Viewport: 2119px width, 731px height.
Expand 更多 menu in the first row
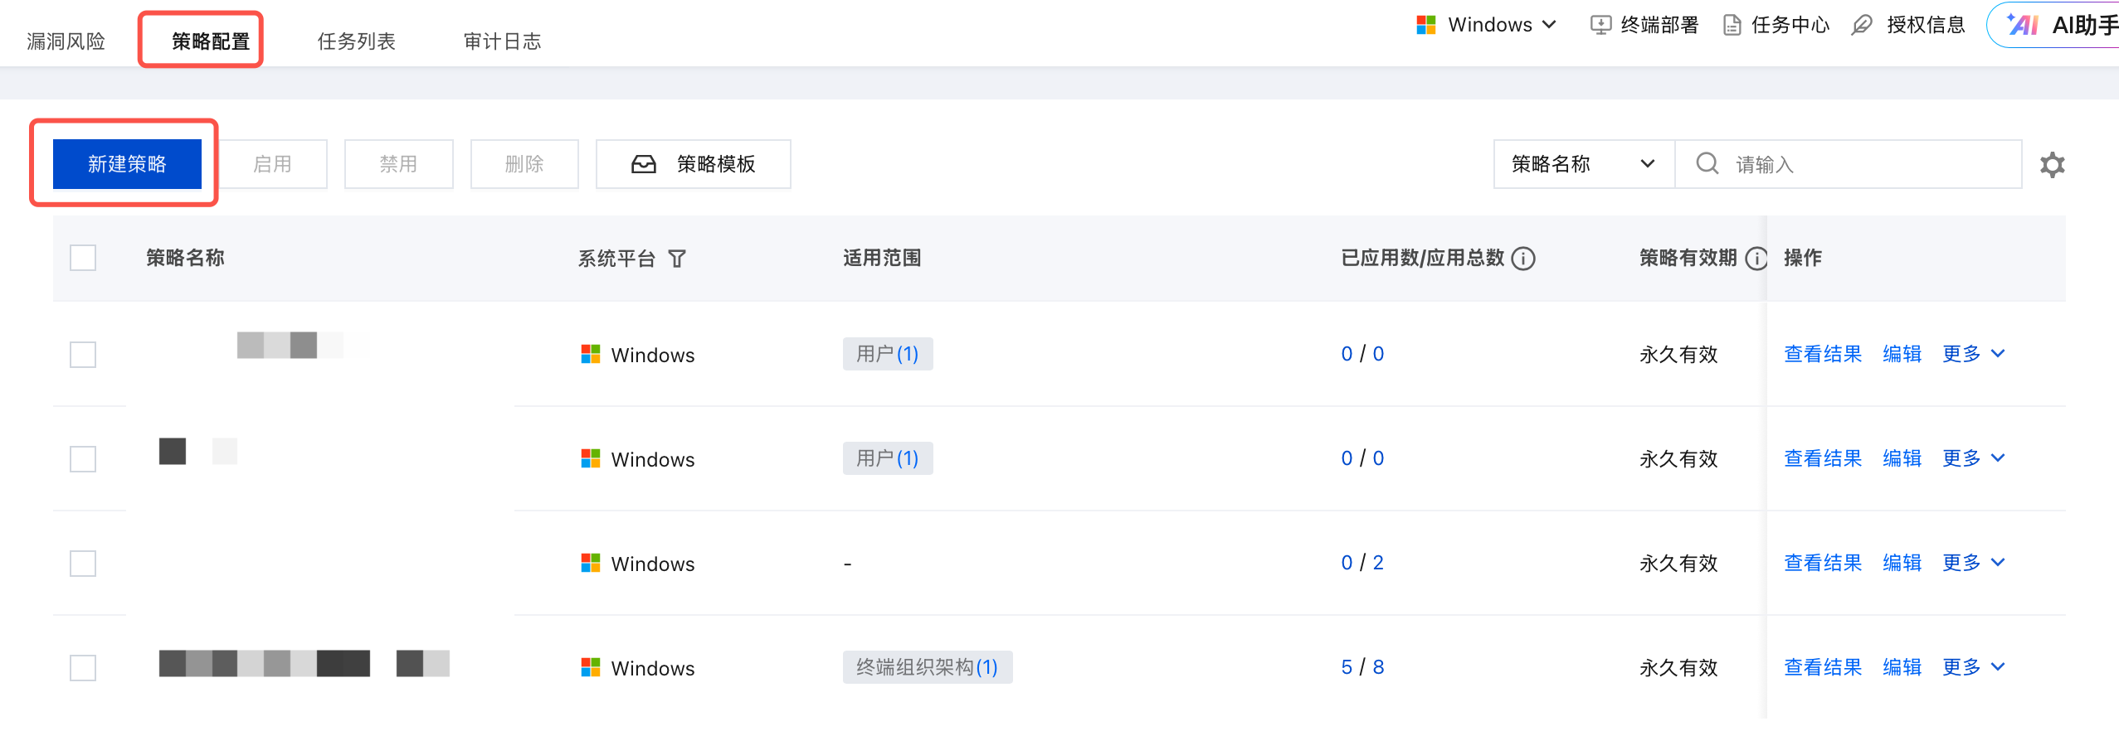point(1973,355)
